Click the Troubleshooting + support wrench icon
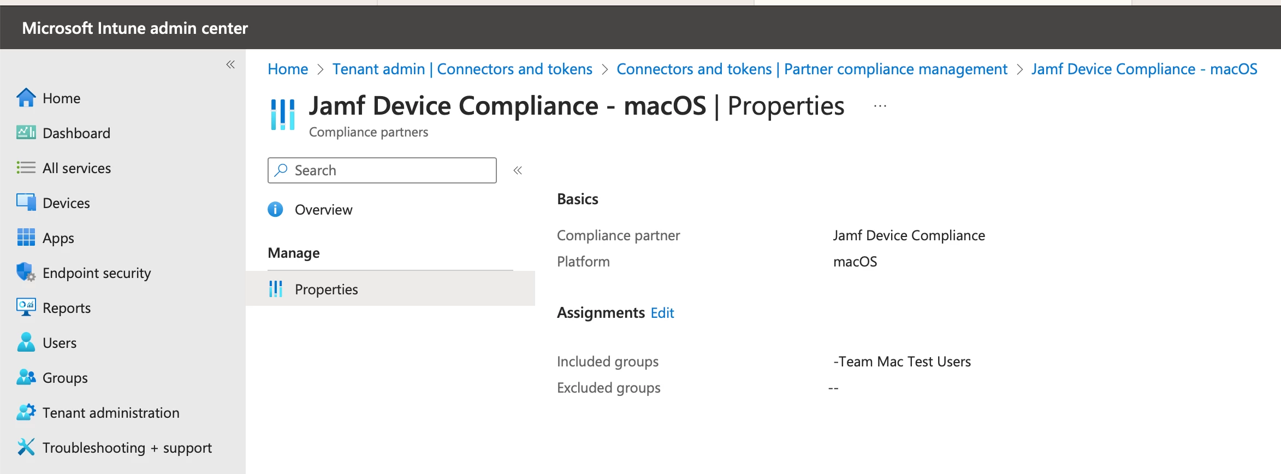1281x474 pixels. pos(26,447)
